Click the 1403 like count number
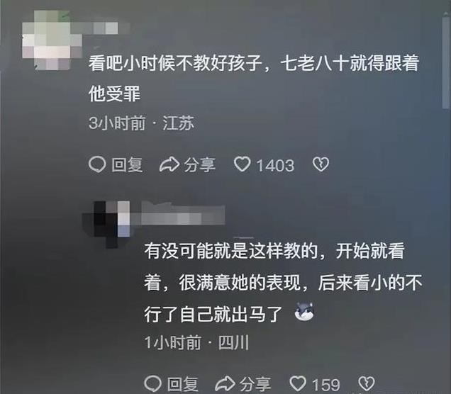Screen dimensions: 451x394 [x=275, y=165]
